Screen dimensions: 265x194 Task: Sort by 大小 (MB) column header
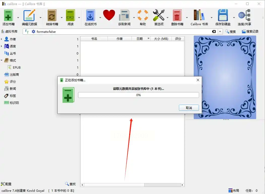click(161, 39)
